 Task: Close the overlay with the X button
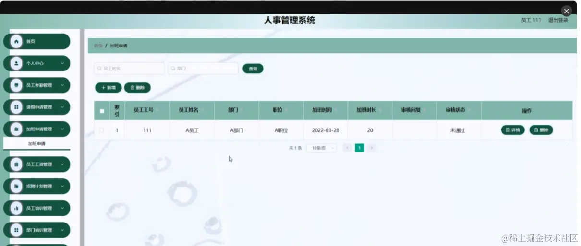pos(567,11)
